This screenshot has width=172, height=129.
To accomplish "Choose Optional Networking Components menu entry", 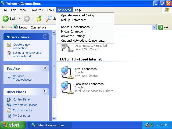I will (x=85, y=41).
